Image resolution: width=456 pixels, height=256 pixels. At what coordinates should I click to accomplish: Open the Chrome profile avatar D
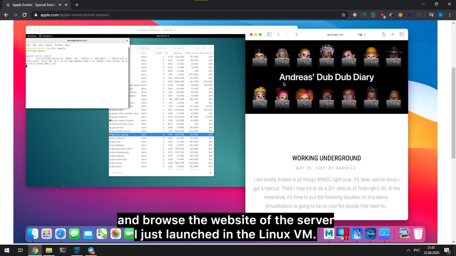tap(440, 15)
